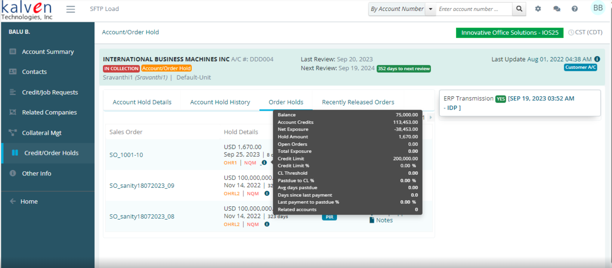The width and height of the screenshot is (612, 268).
Task: Click the CST (CDT) clock icon
Action: [571, 32]
